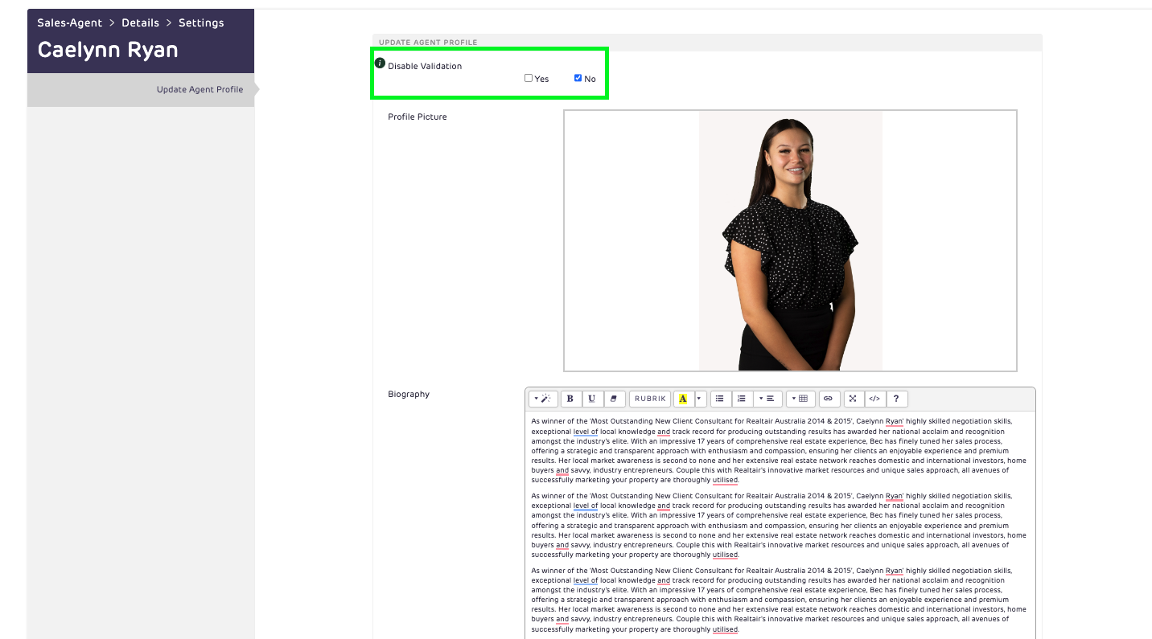Open Details in the breadcrumb
Screen dimensions: 1152x639
(140, 23)
